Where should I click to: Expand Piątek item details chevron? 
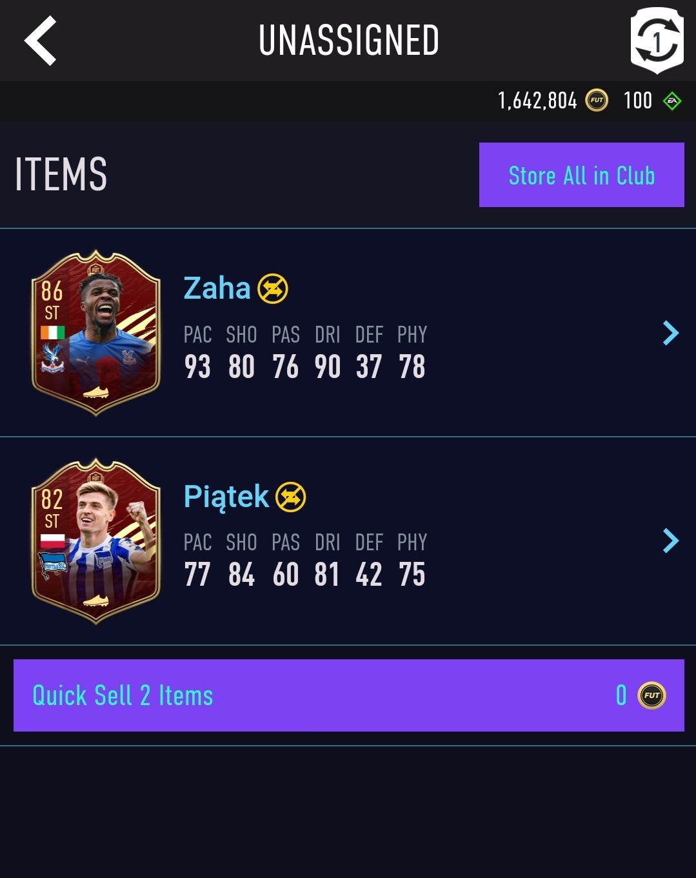coord(671,541)
